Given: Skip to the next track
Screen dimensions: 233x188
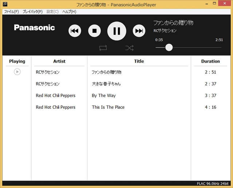Looking at the screenshot, I should [139, 31].
